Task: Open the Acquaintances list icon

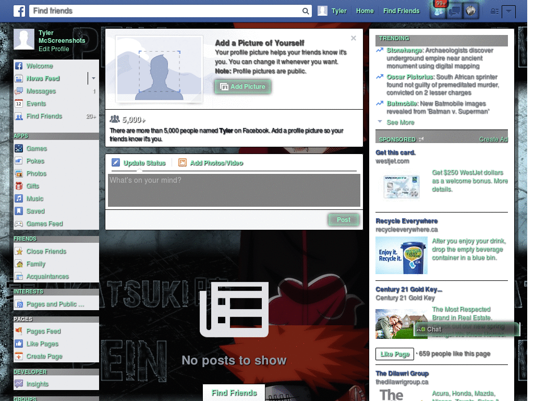Action: click(19, 277)
